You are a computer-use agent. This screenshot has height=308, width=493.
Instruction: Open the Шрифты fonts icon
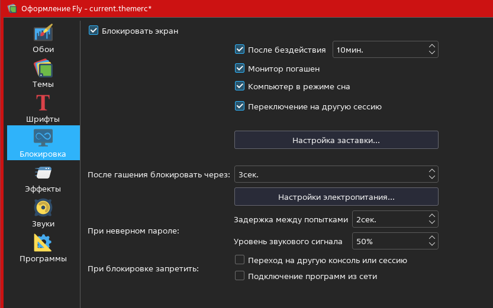coord(43,103)
